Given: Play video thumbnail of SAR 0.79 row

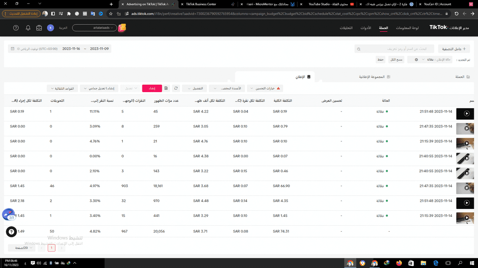Looking at the screenshot, I should (x=465, y=129).
